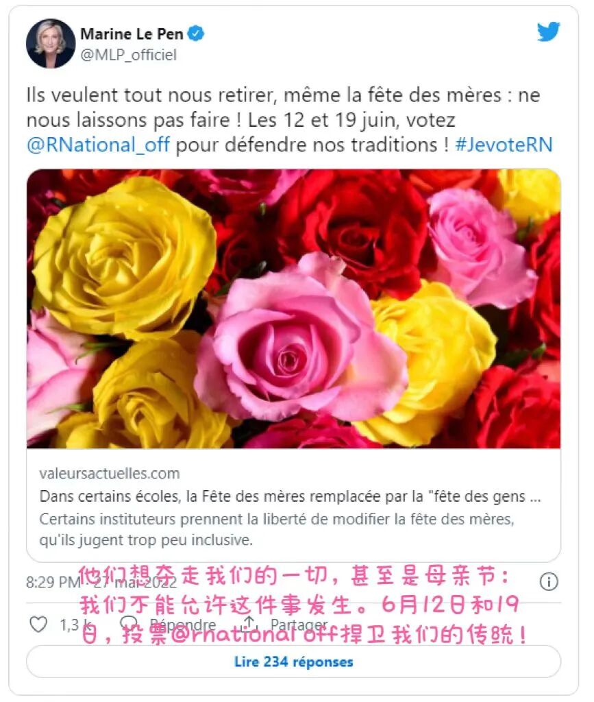Click Lire 234 réponses button

coord(293,662)
